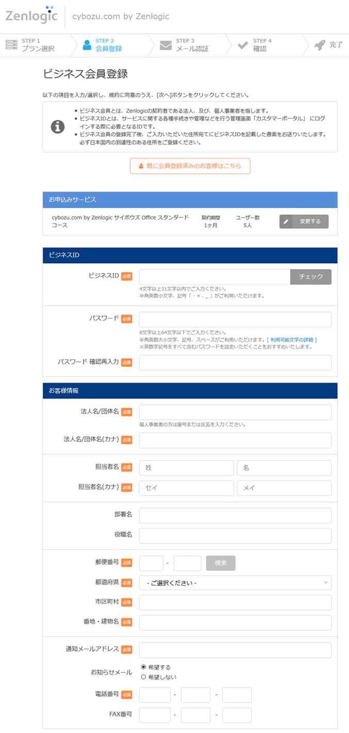
Task: Click the STEP 4 checkmark icon
Action: (x=243, y=45)
